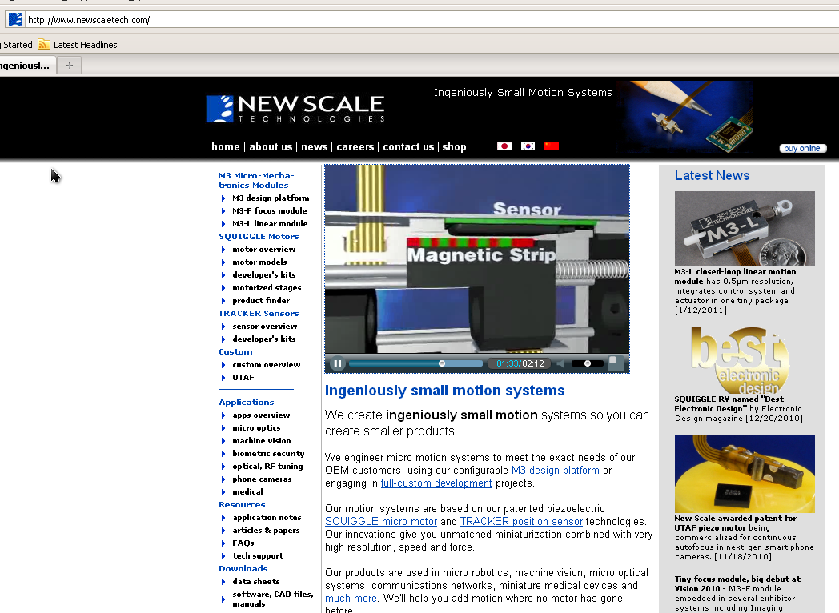Open sensor overview page

(265, 327)
